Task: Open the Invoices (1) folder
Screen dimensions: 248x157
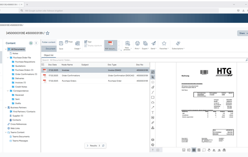Action: (20, 83)
